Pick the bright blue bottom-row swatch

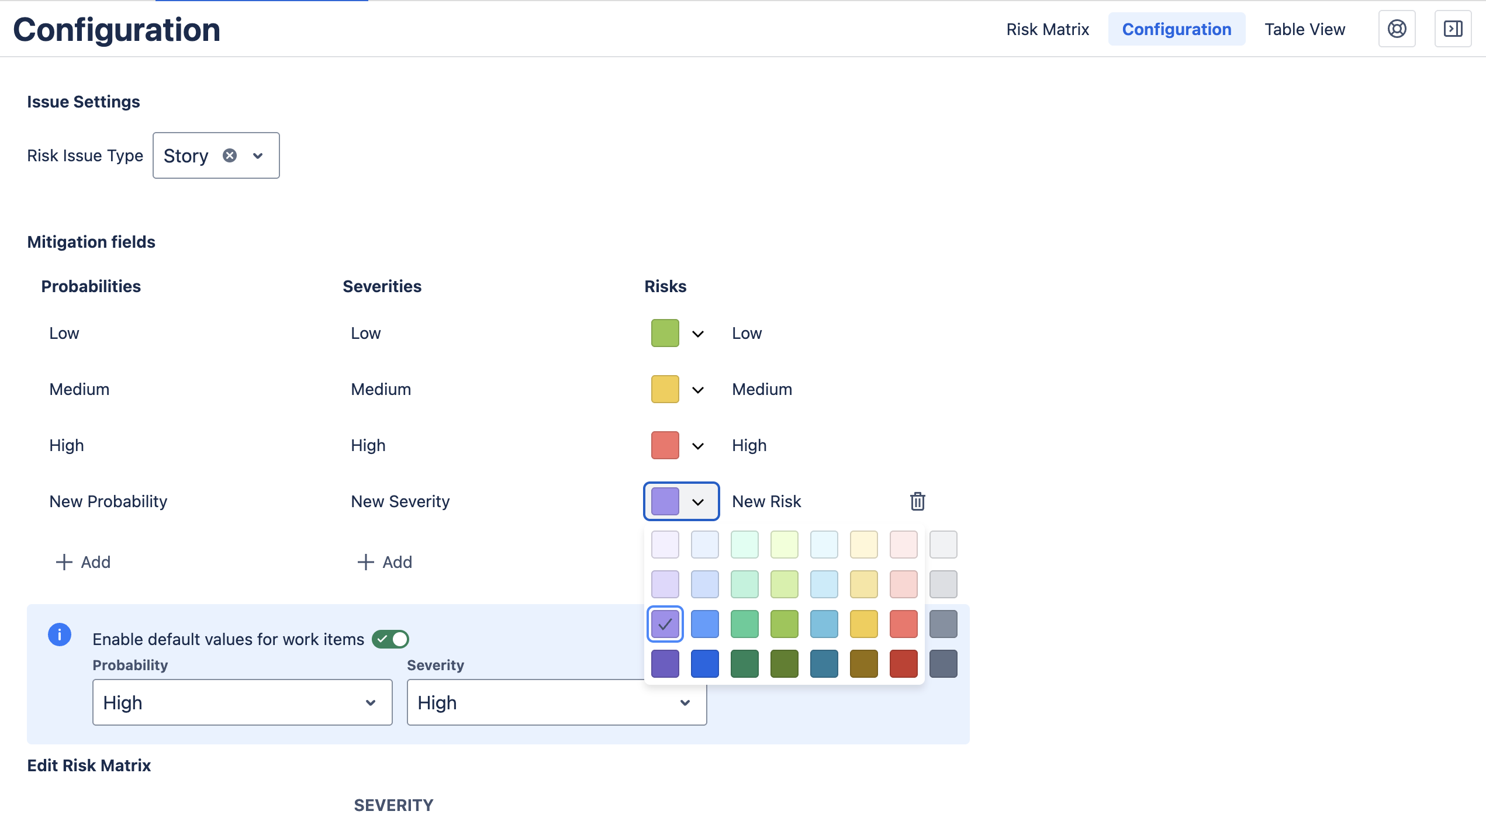click(x=705, y=664)
